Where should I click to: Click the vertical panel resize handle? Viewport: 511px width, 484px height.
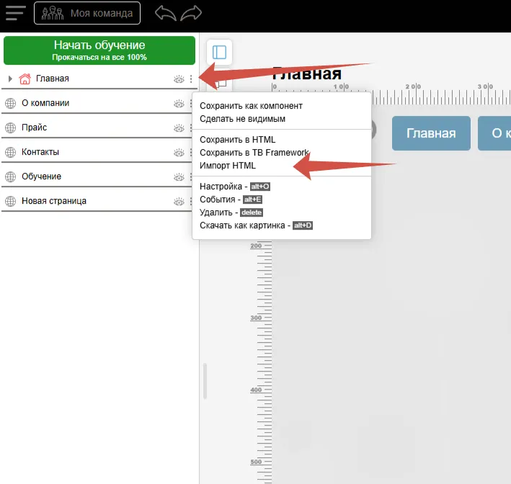point(204,381)
